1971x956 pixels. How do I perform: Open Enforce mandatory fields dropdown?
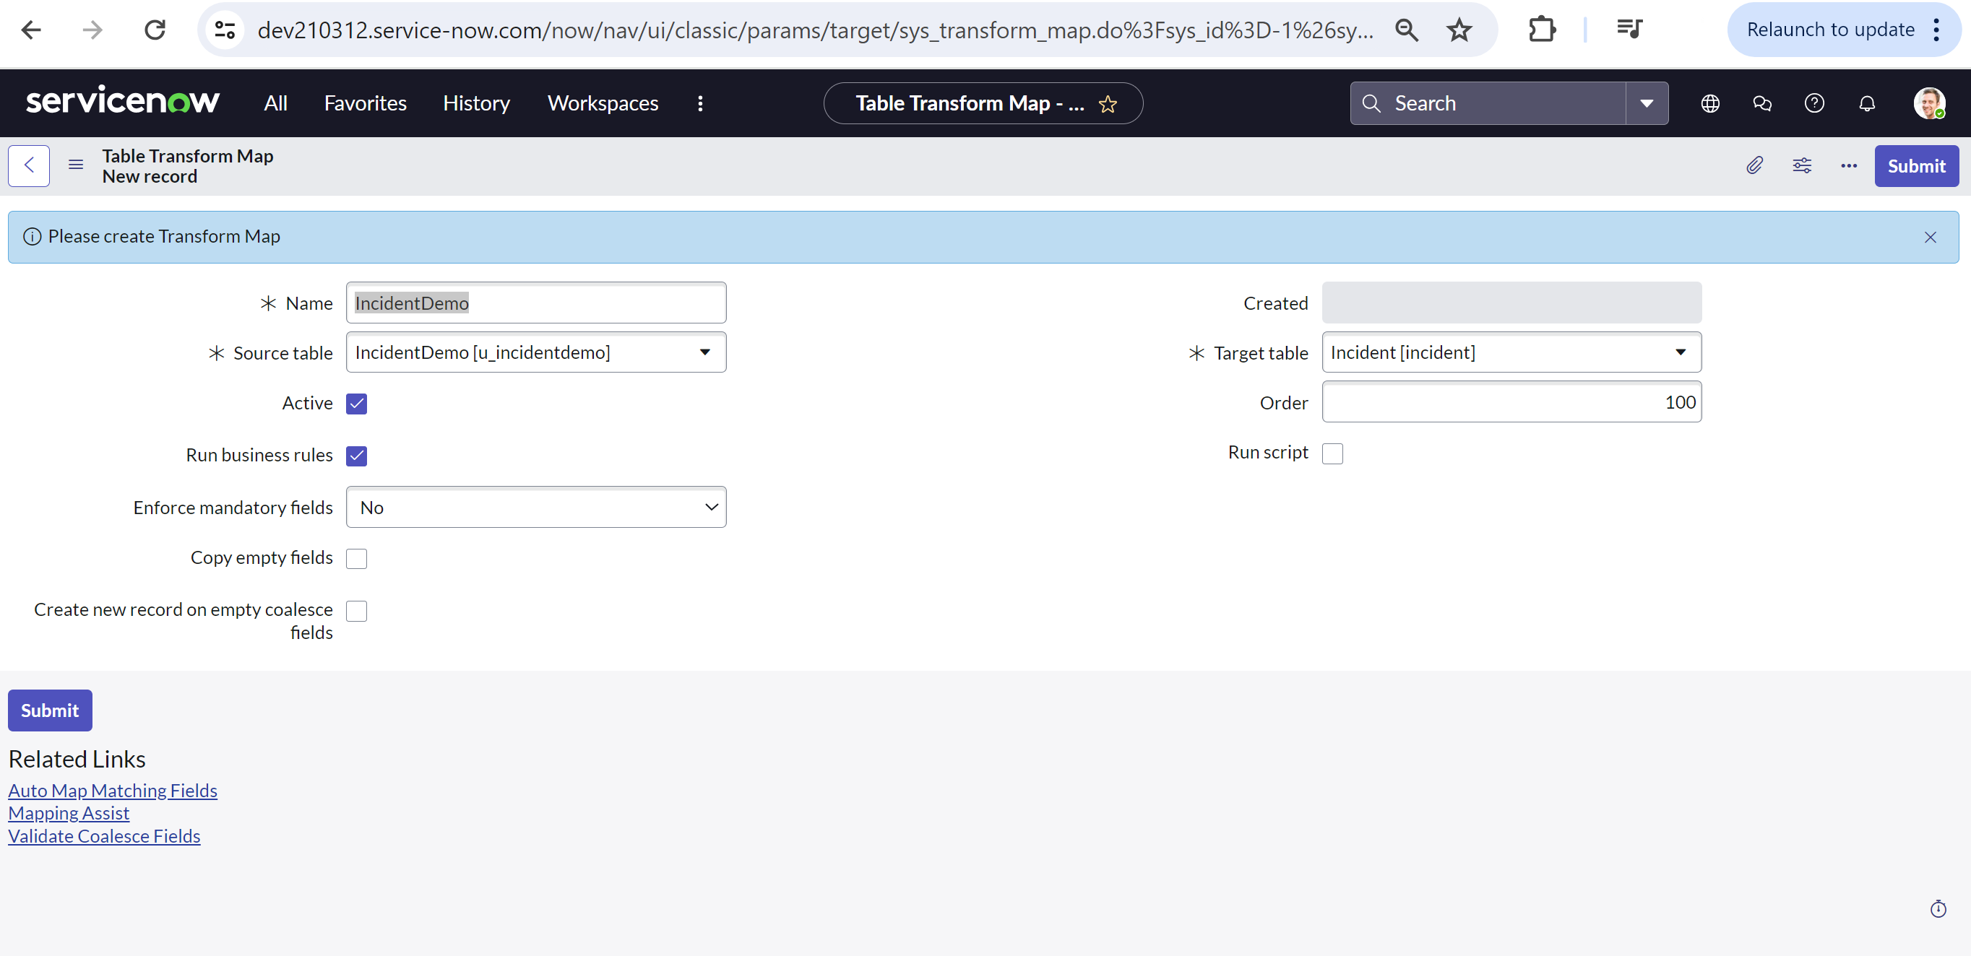click(535, 507)
